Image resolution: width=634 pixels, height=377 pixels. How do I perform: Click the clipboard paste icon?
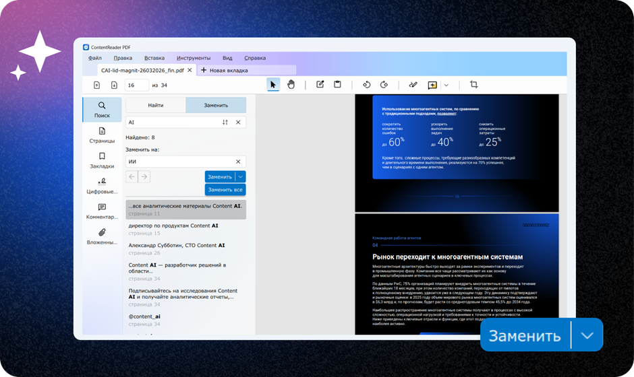coord(337,84)
